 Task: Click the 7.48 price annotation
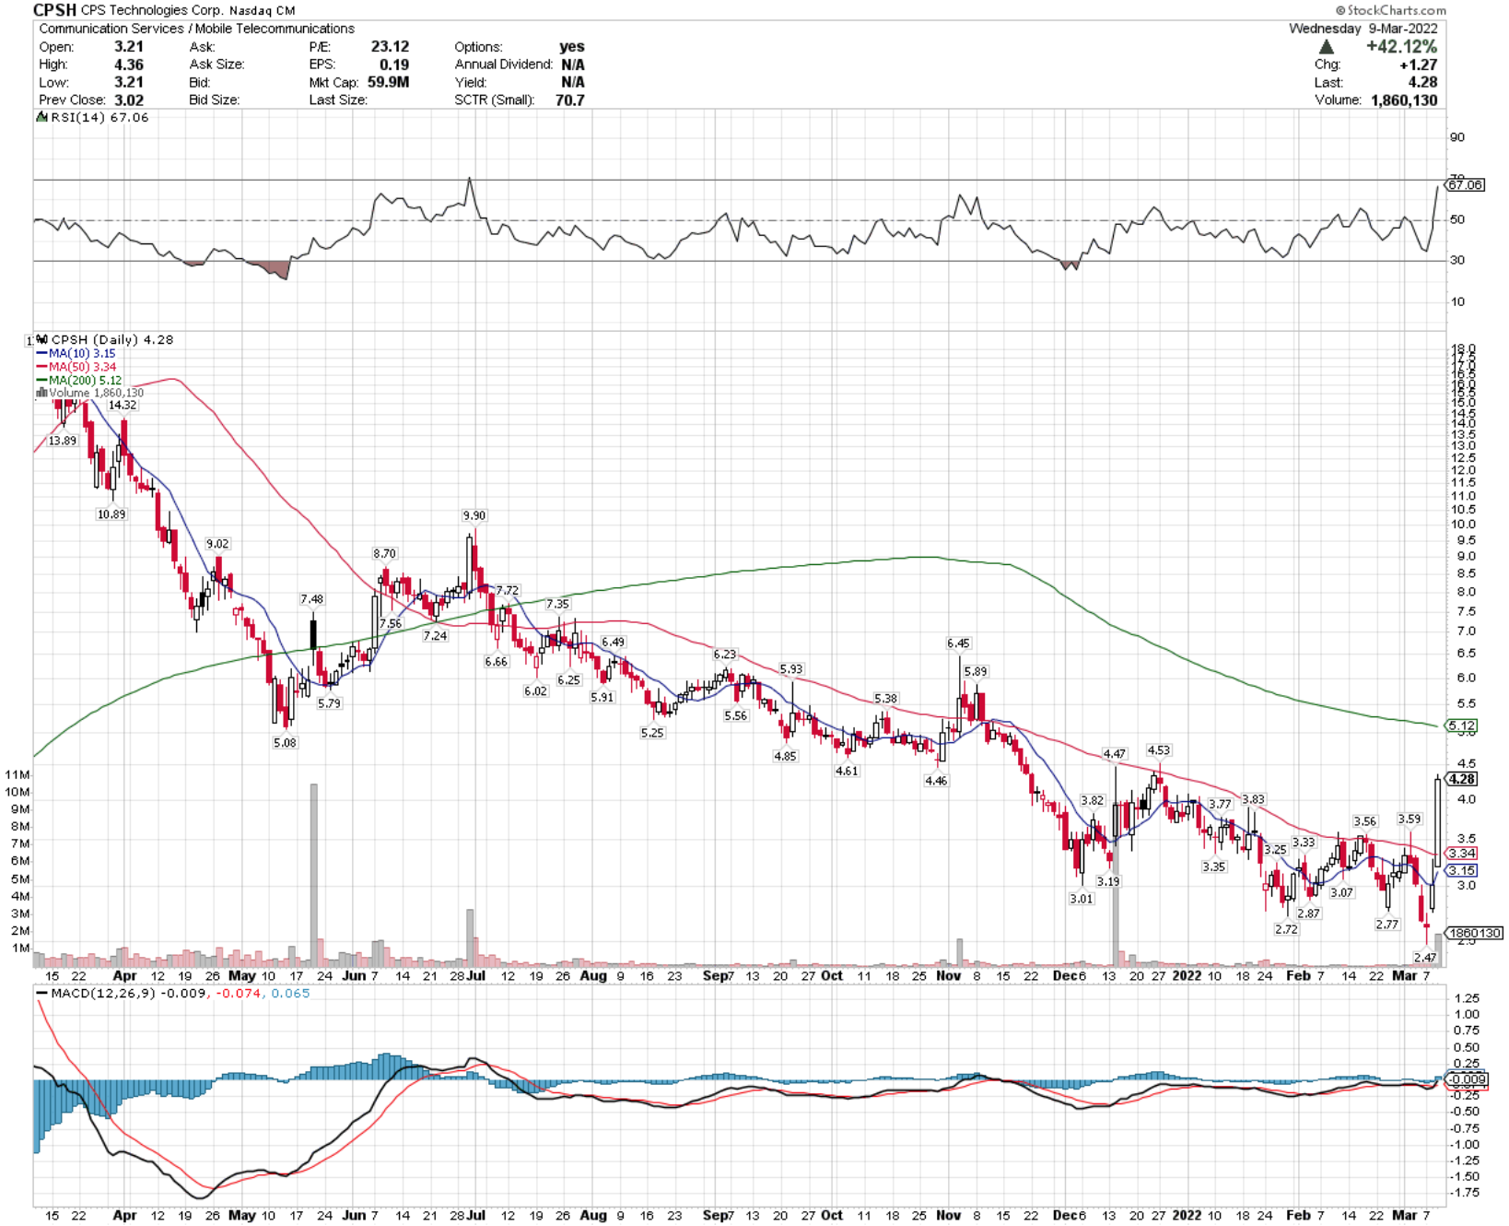pyautogui.click(x=312, y=599)
